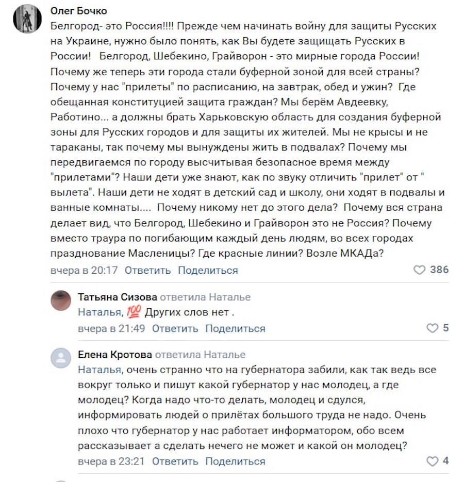464x482 pixels.
Task: Open Татьяна Сизова's avatar picture
Action: (61, 301)
